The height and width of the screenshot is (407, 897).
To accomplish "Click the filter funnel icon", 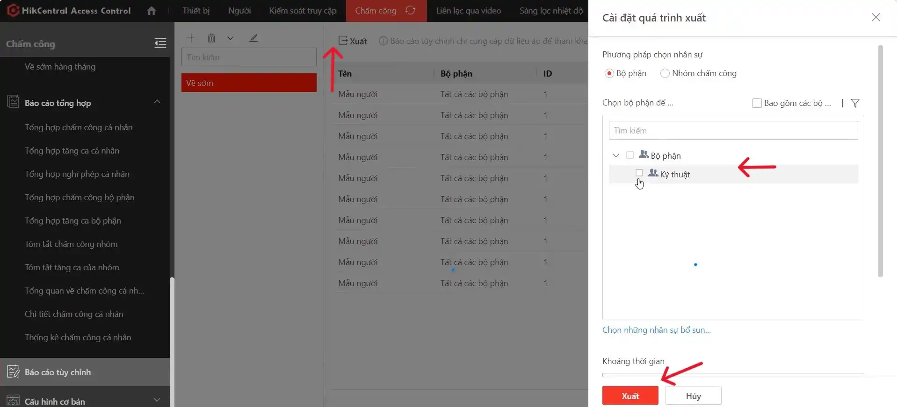I will pos(855,103).
